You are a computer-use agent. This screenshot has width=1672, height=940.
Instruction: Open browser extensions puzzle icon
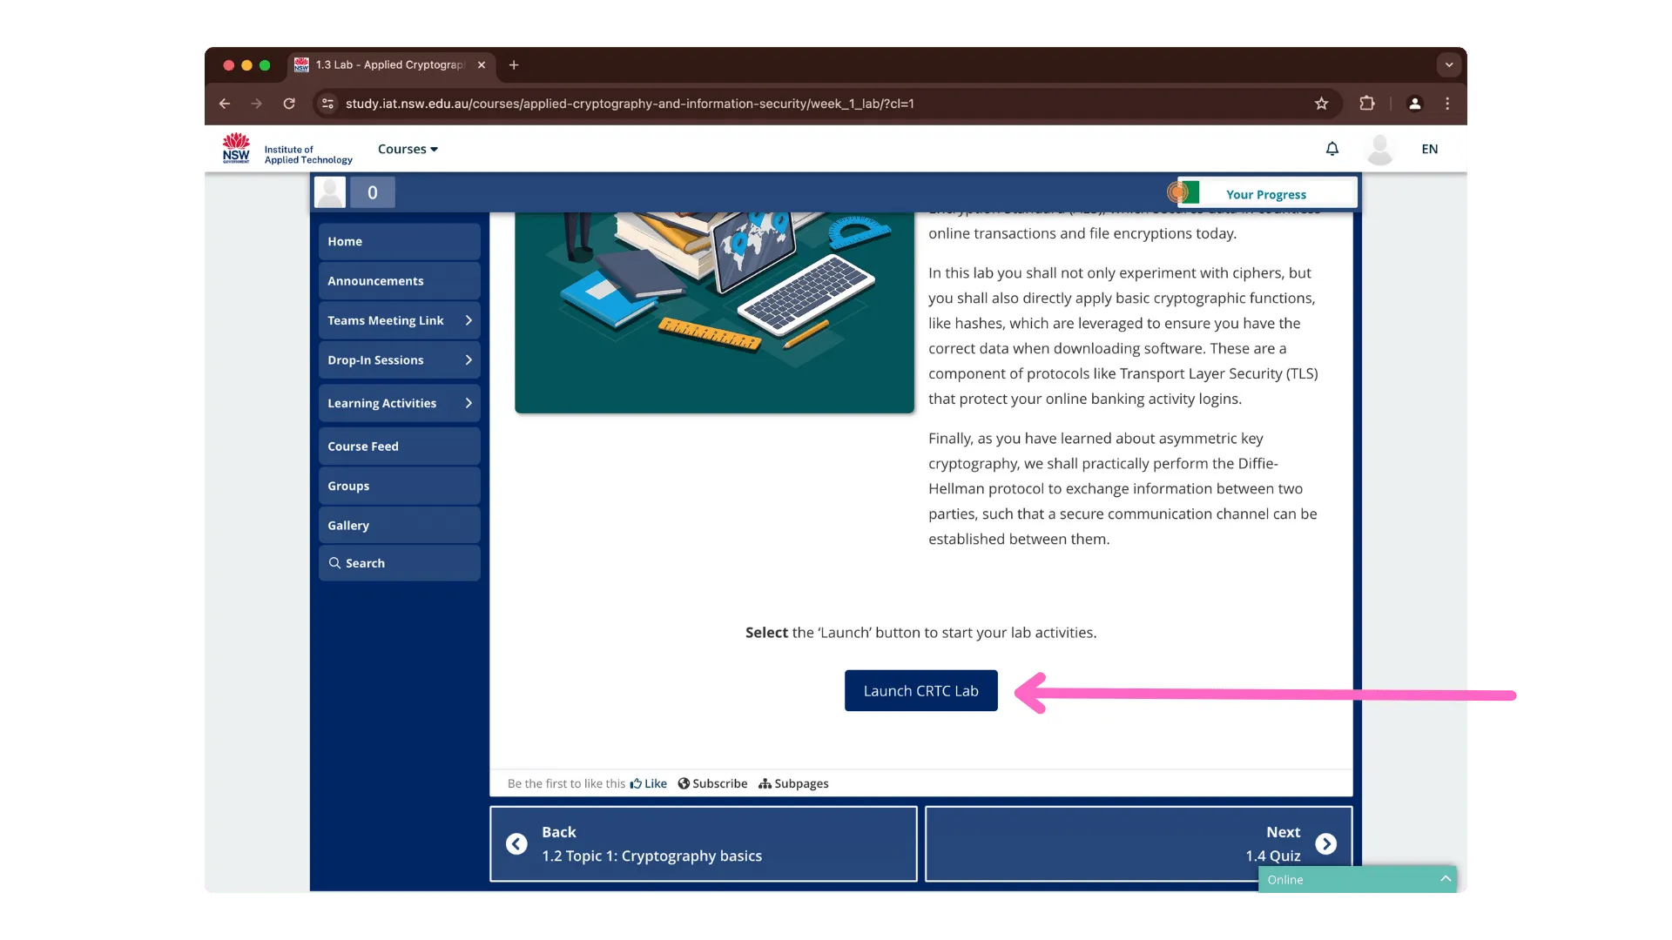(1366, 104)
